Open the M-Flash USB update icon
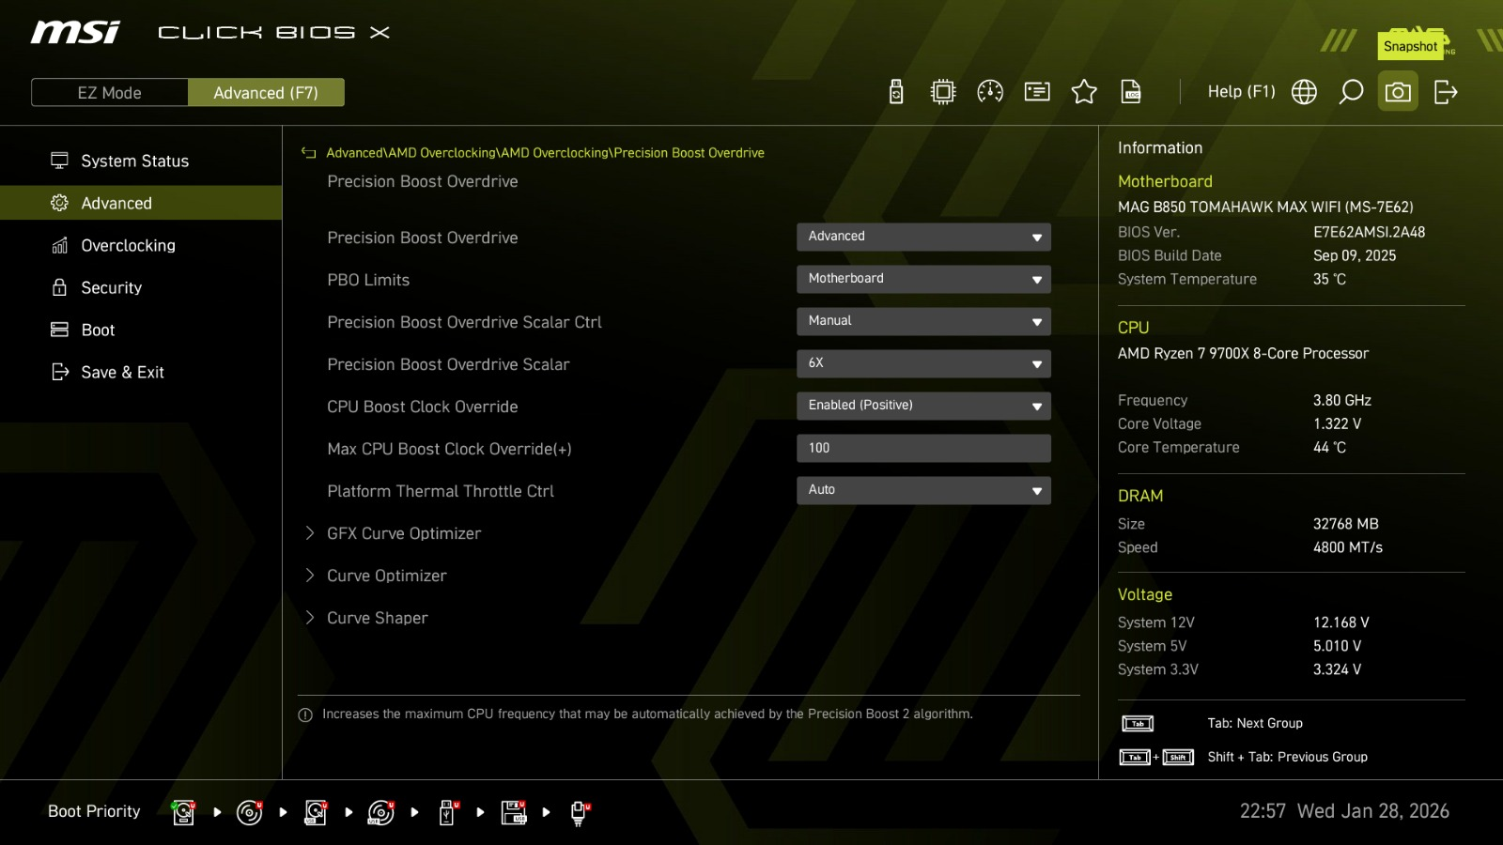This screenshot has height=845, width=1503. (896, 92)
